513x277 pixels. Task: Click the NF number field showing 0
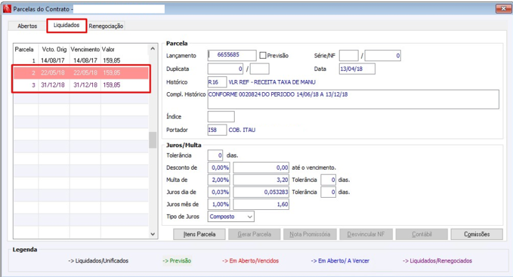pos(383,56)
